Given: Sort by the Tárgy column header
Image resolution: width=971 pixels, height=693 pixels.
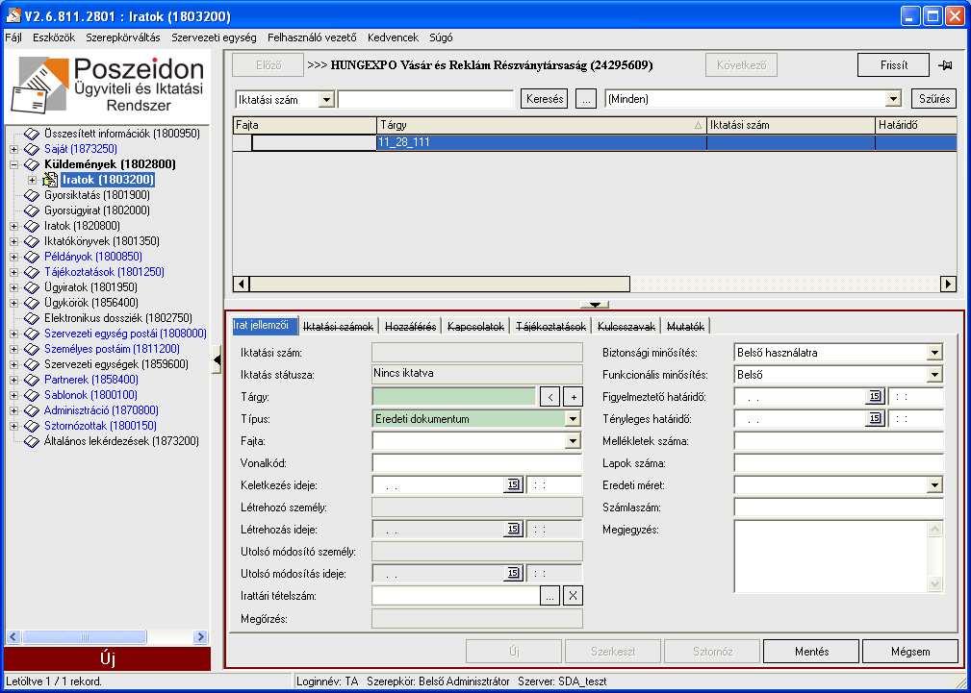Looking at the screenshot, I should tap(542, 125).
